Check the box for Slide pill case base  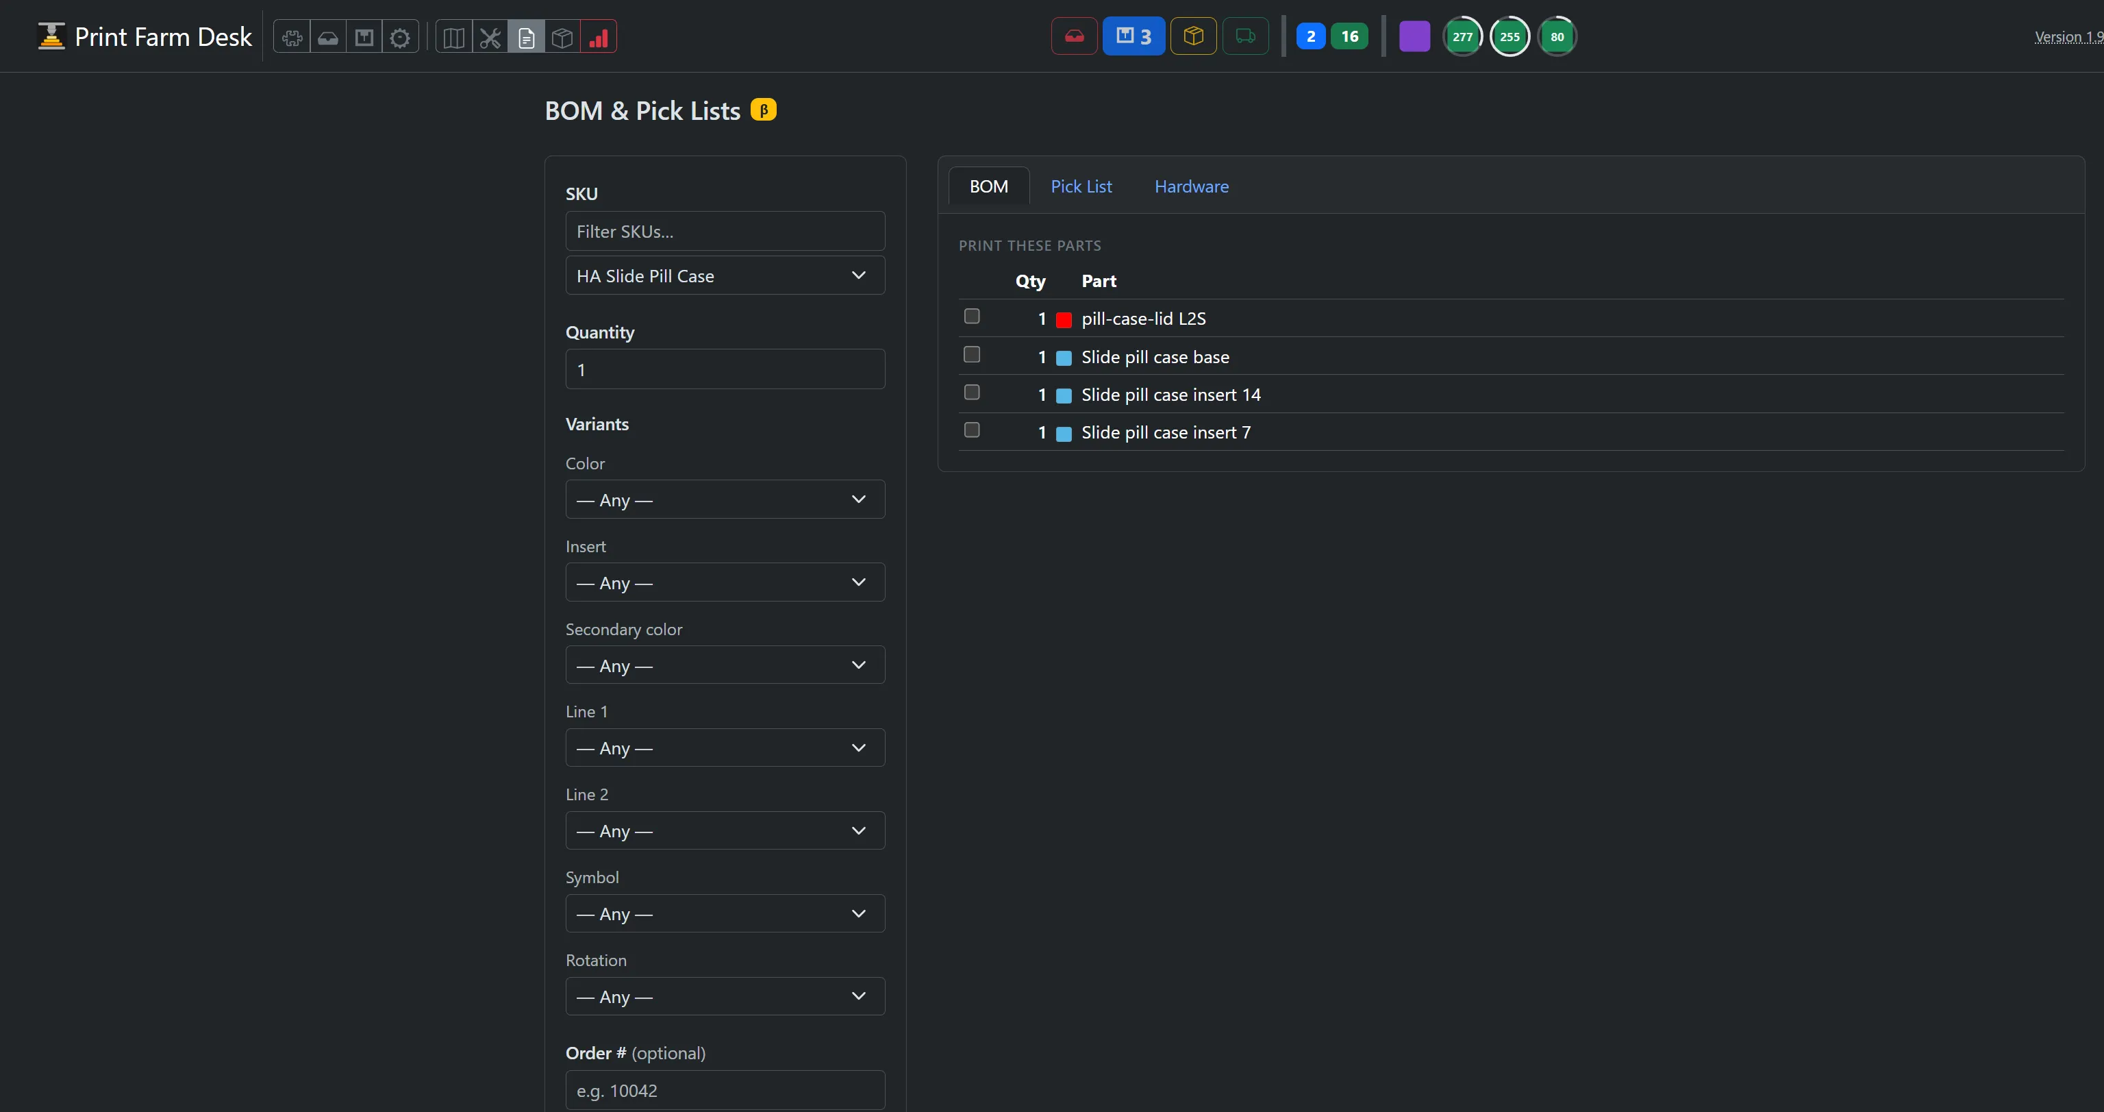(x=971, y=355)
